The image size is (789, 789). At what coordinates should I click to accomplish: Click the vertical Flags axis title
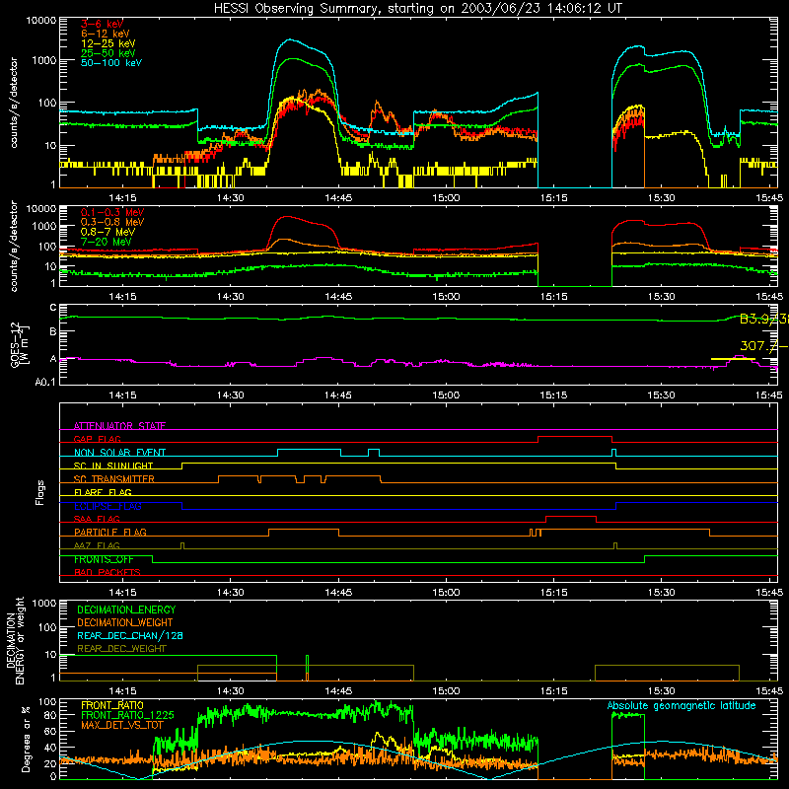(40, 492)
